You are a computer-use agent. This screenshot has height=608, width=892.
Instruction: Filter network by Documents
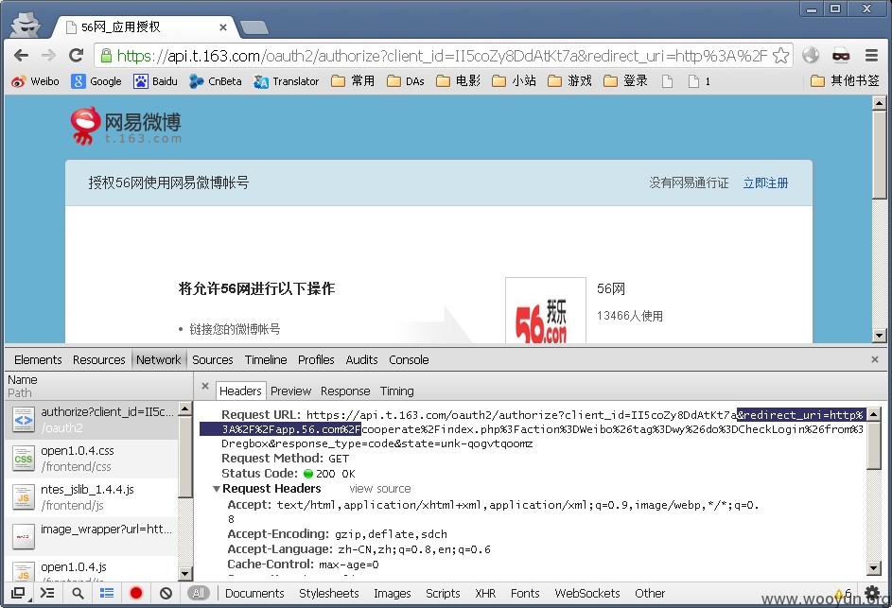pyautogui.click(x=254, y=593)
